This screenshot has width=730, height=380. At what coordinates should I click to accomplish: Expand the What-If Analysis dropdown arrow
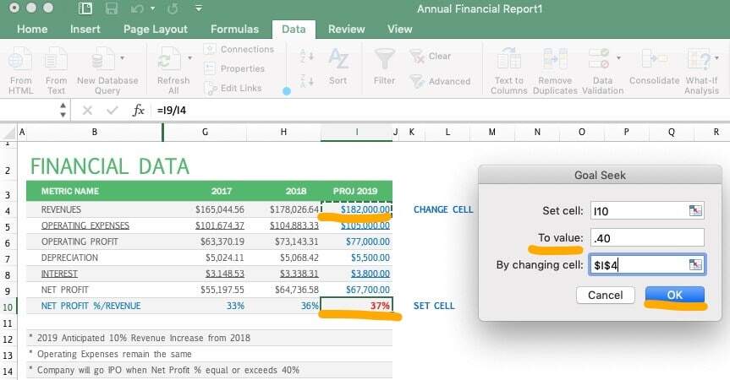717,58
